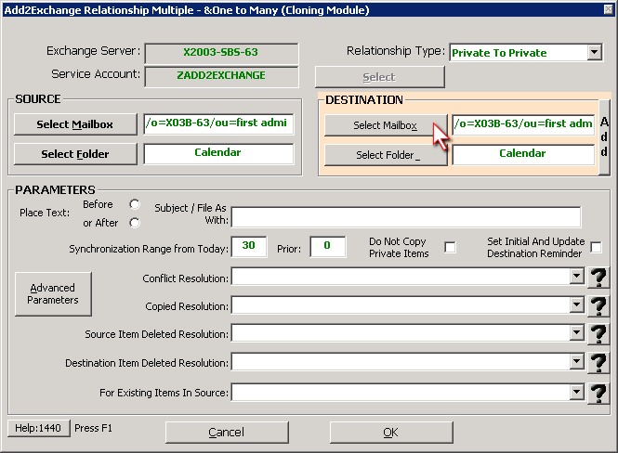Click Source Select Folder button
618x453 pixels.
click(x=75, y=154)
